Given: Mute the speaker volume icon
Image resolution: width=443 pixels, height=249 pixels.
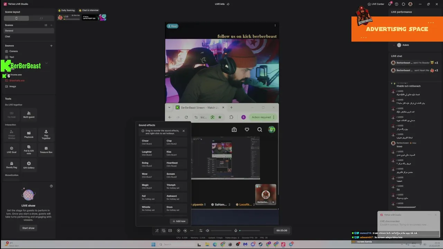Looking at the screenshot, I should [x=207, y=231].
